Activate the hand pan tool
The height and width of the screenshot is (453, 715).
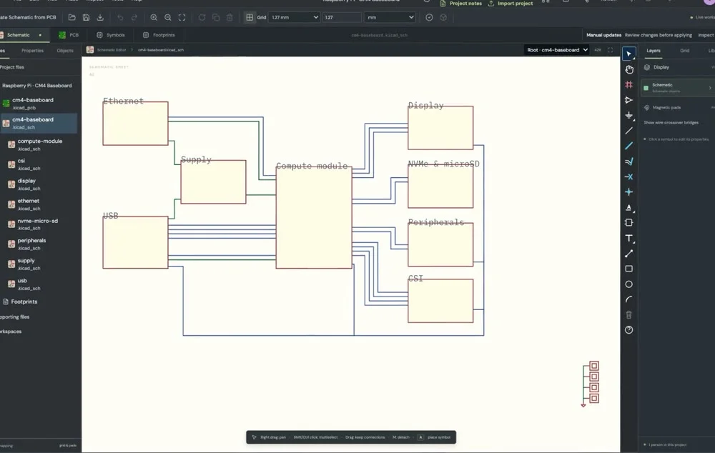[x=628, y=69]
